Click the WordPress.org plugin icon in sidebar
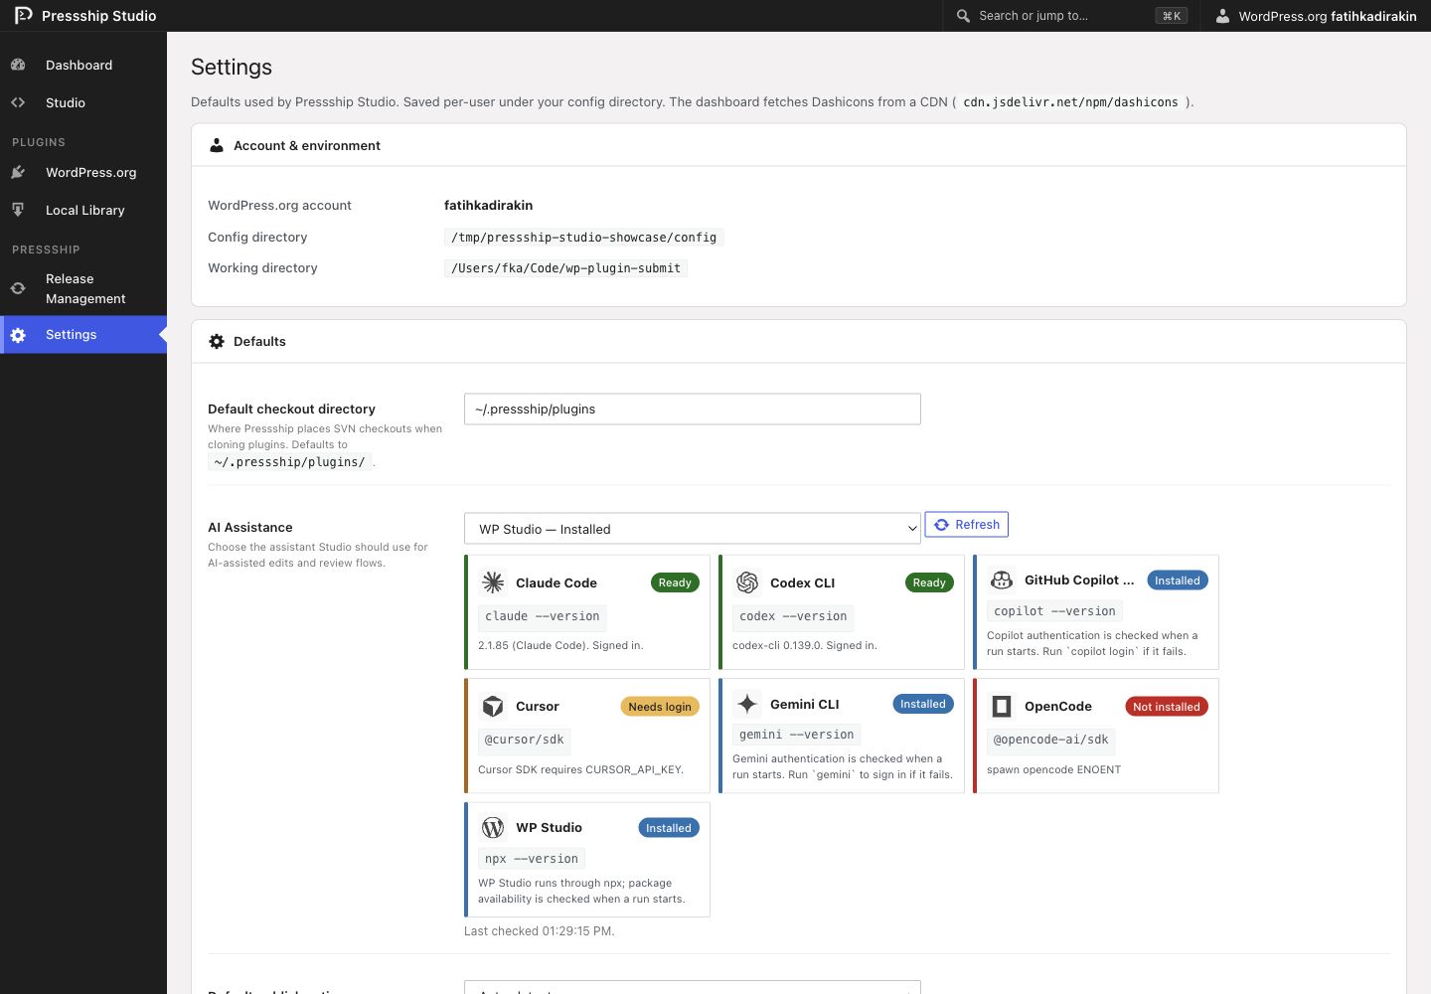 (x=18, y=172)
